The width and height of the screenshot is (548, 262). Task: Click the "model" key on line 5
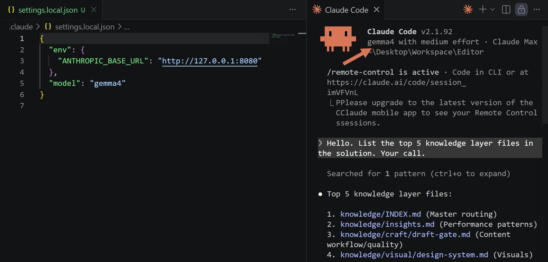click(65, 83)
